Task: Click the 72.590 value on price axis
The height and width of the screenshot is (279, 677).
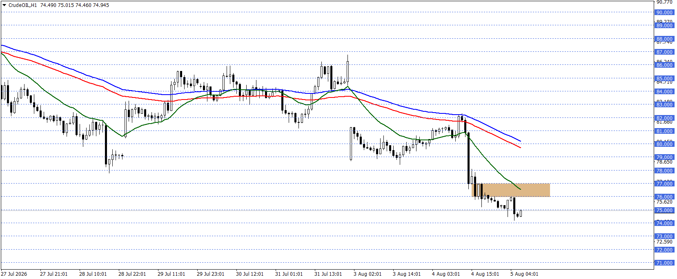Action: pos(664,242)
